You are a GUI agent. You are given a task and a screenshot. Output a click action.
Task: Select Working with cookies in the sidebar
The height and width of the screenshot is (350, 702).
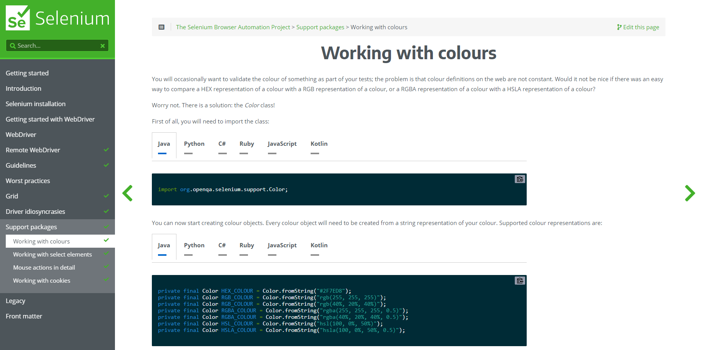[42, 280]
